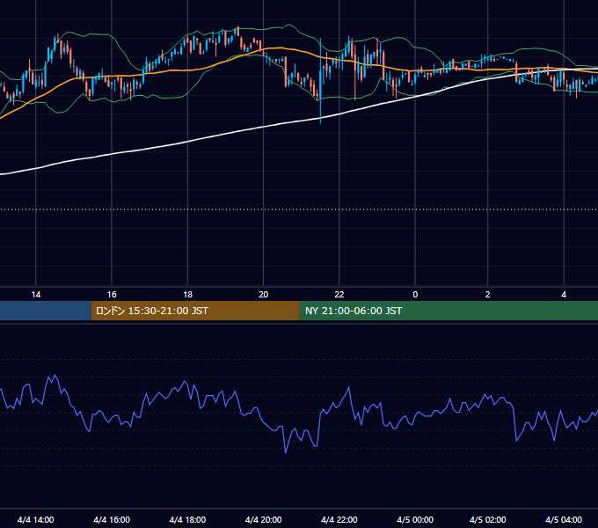The image size is (598, 528).
Task: Click the '22' hour label on price chart axis
Action: tap(339, 295)
